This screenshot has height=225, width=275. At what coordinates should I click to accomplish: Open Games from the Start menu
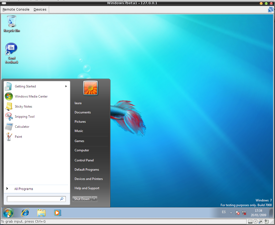click(x=79, y=141)
